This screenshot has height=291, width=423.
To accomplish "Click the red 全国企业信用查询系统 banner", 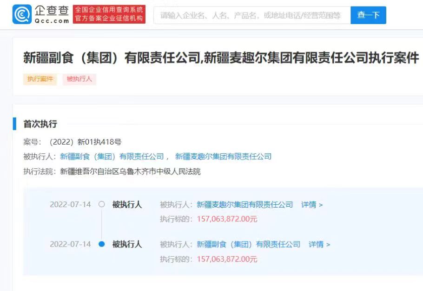I will (109, 14).
